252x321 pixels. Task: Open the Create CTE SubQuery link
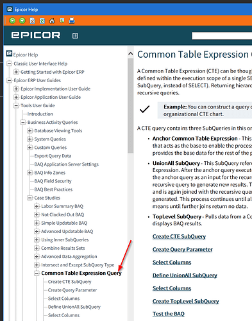click(179, 236)
